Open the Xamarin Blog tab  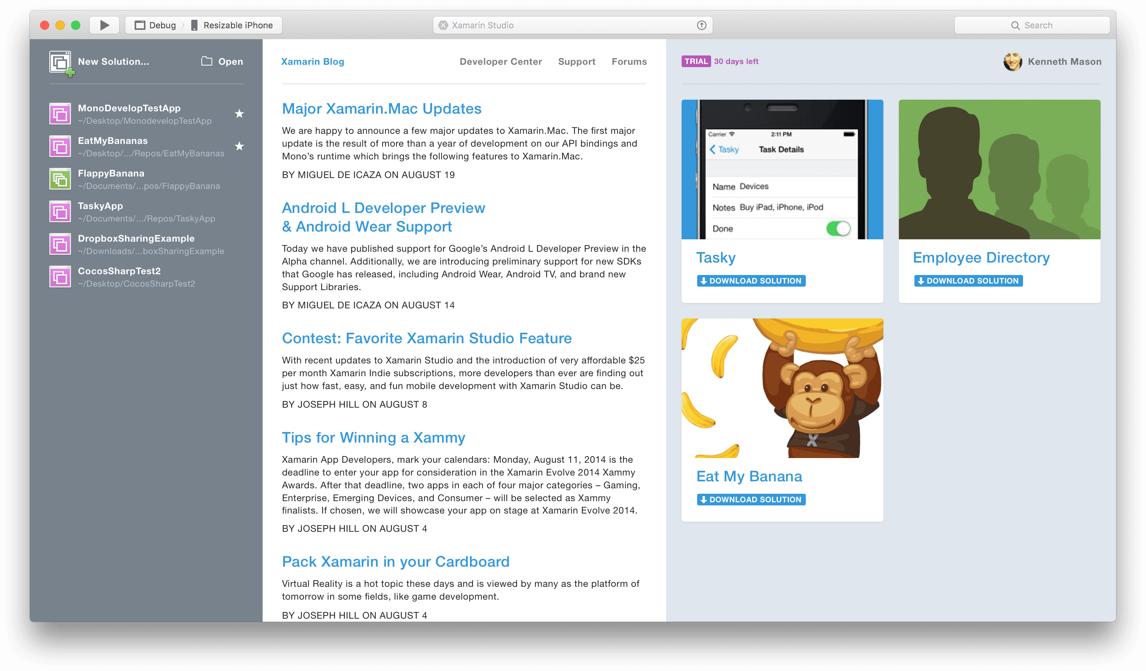coord(312,62)
